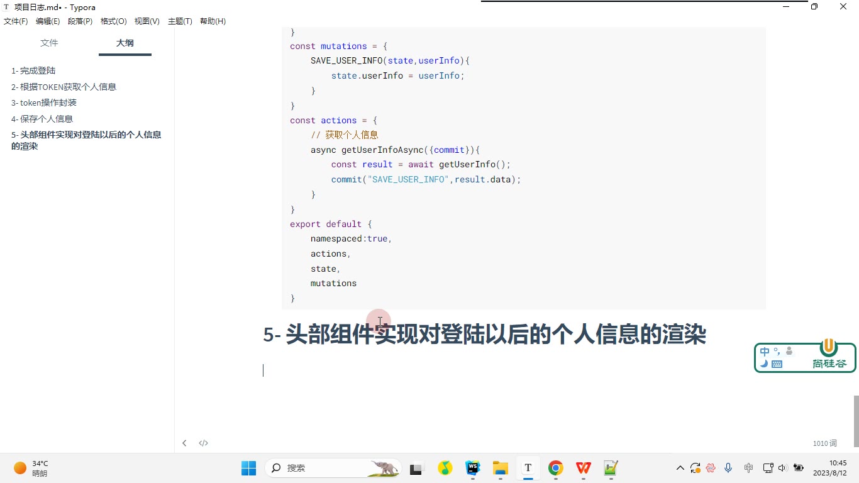Jump to outline item 5- 头部组件实现对登陆以后
The image size is (859, 483).
[86, 140]
